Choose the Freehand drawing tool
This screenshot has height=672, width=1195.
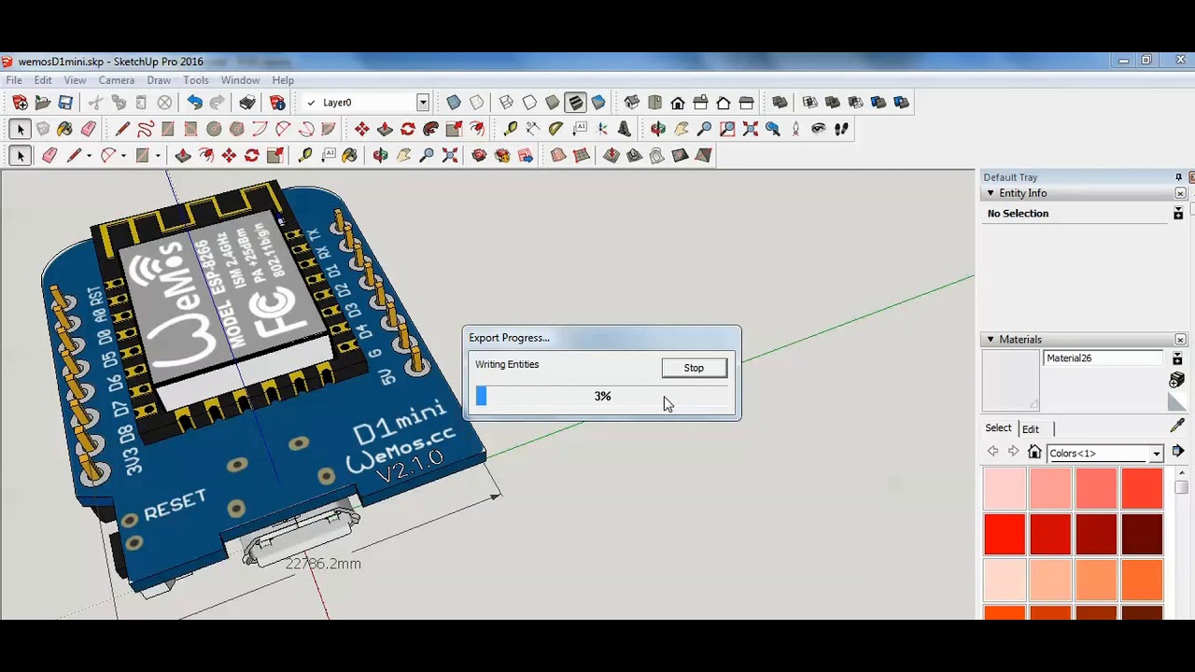tap(145, 129)
